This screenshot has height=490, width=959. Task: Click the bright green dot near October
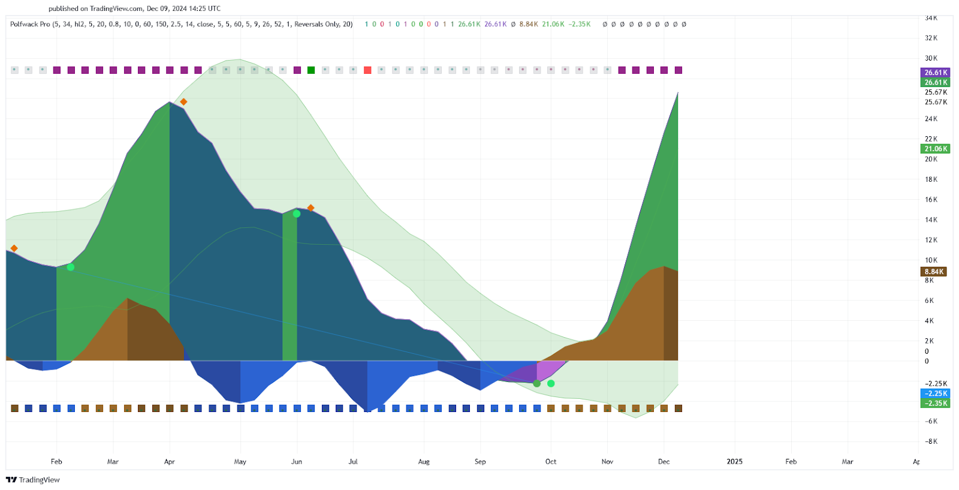coord(551,383)
